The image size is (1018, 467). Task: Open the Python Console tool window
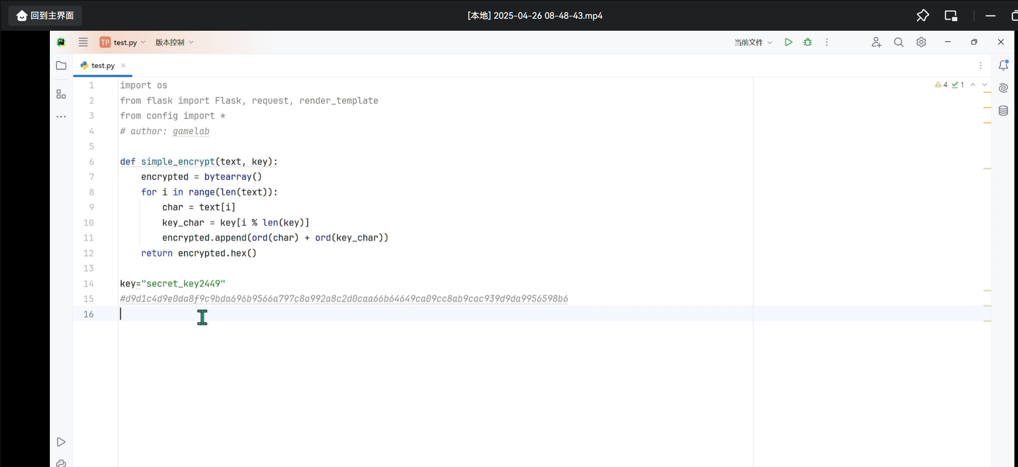[61, 463]
